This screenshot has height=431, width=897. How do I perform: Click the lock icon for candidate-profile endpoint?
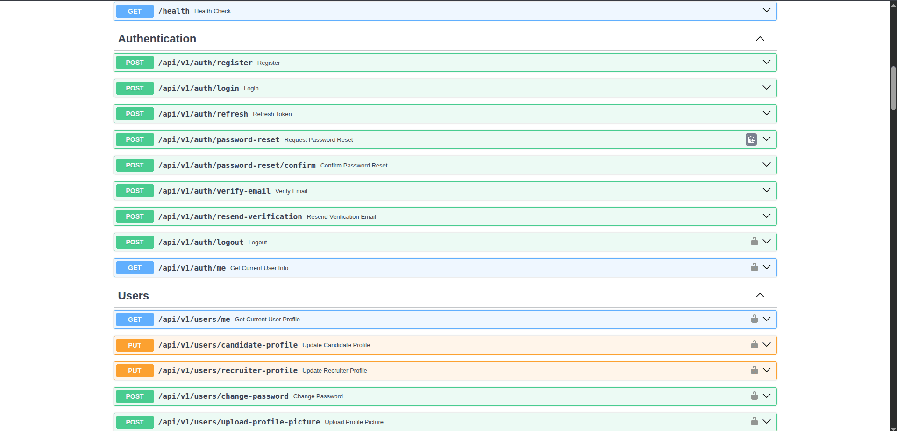click(754, 345)
